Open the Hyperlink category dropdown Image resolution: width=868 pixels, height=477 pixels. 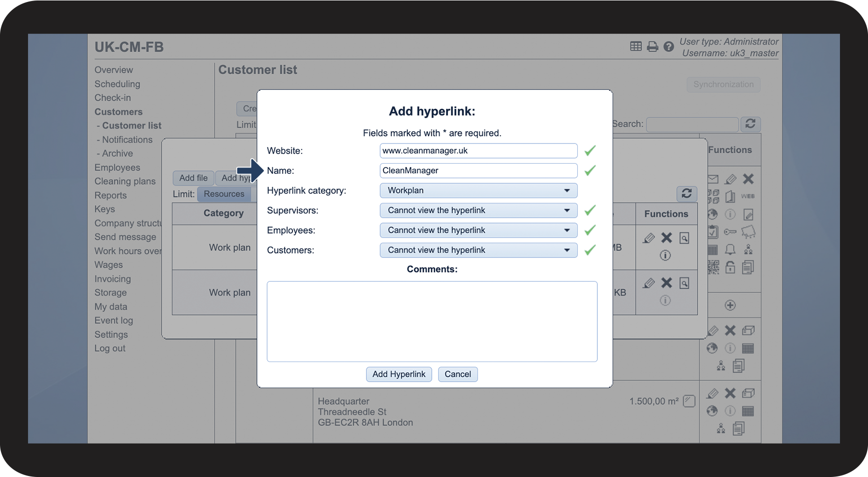[478, 191]
